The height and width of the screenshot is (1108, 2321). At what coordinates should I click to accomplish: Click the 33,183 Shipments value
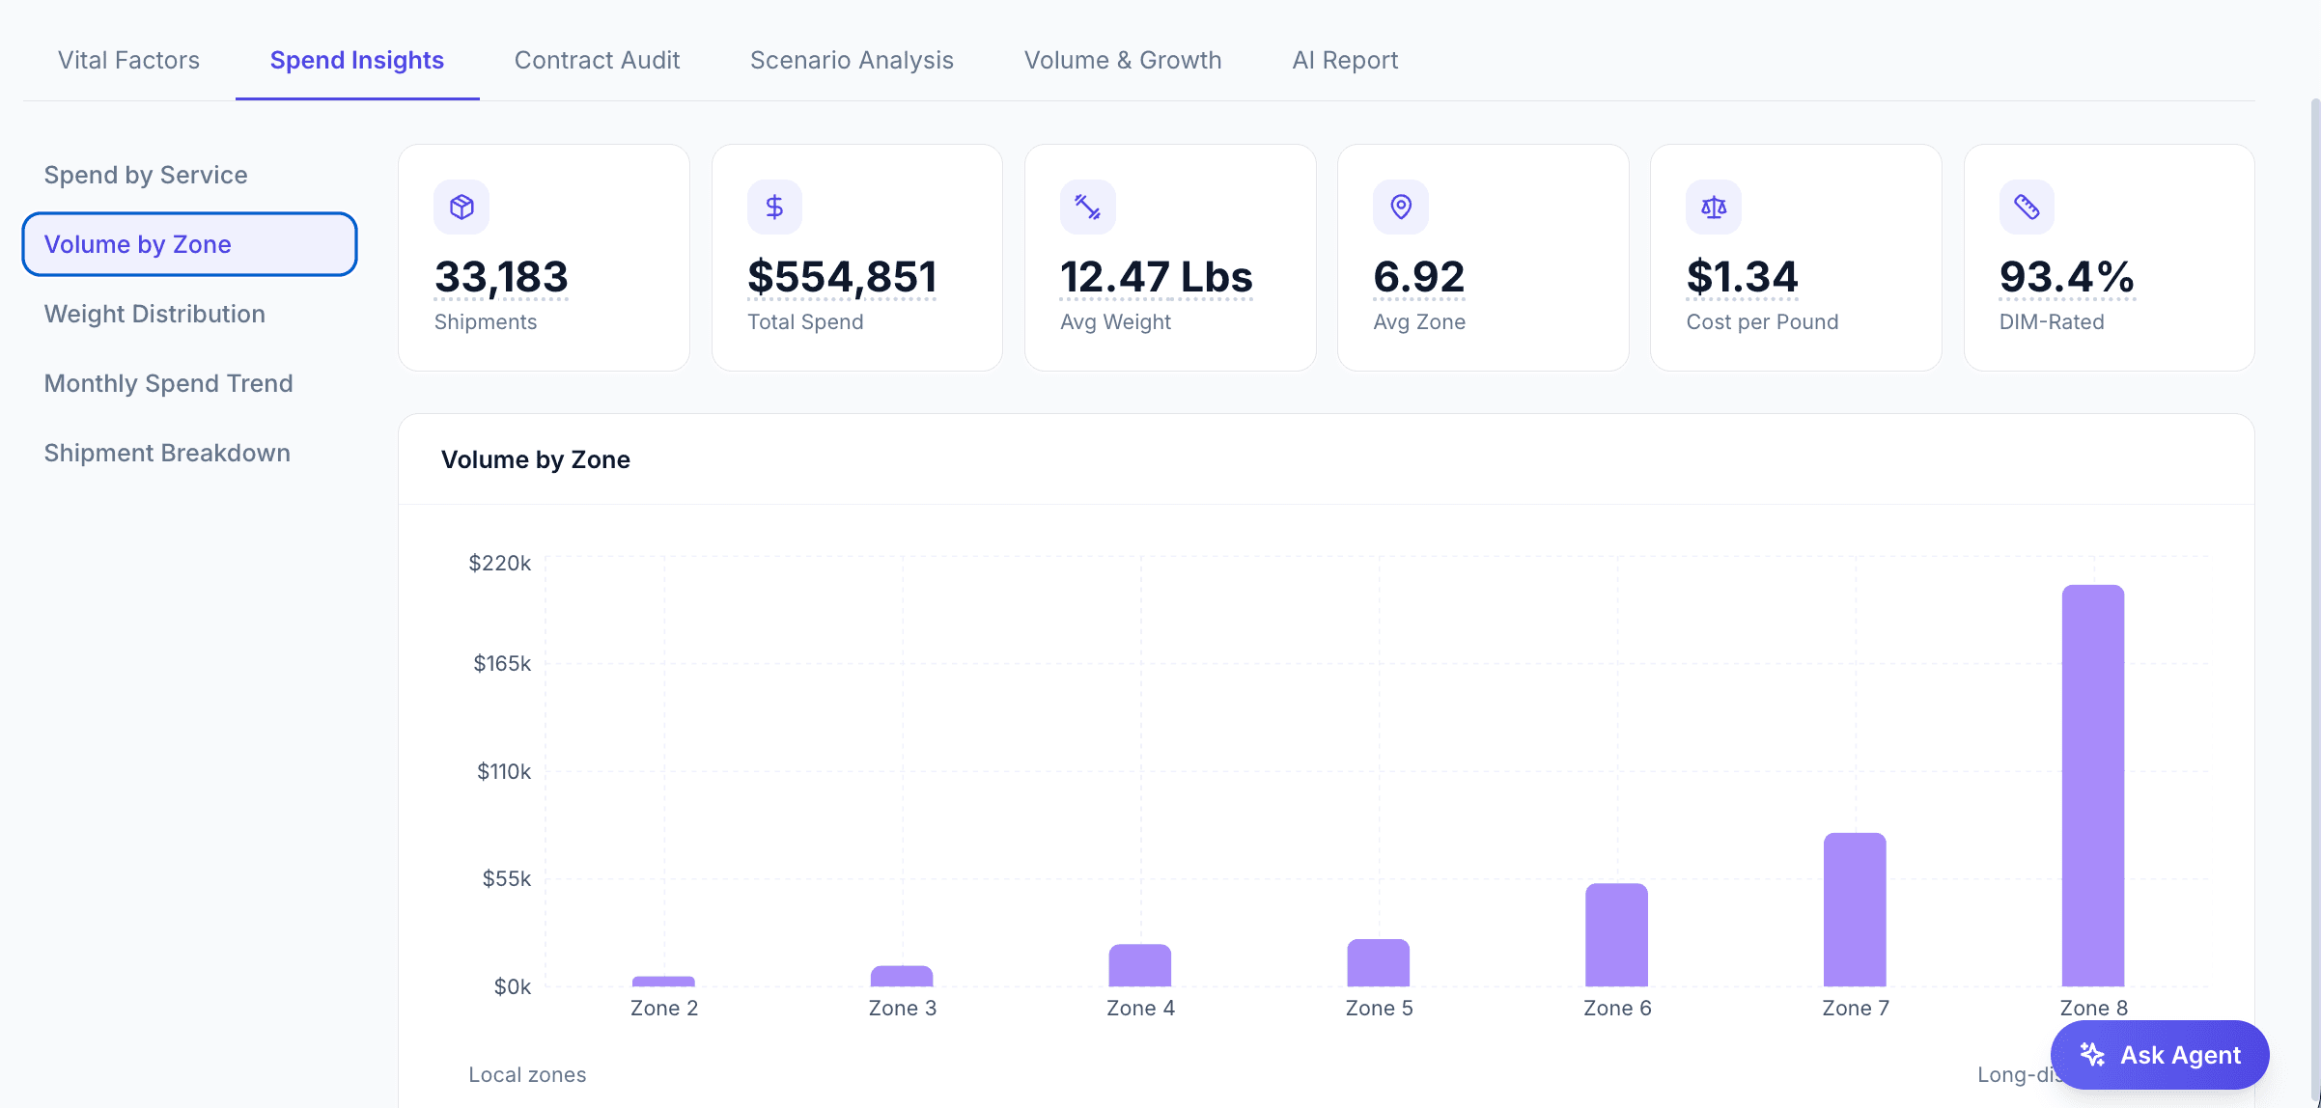pyautogui.click(x=501, y=277)
